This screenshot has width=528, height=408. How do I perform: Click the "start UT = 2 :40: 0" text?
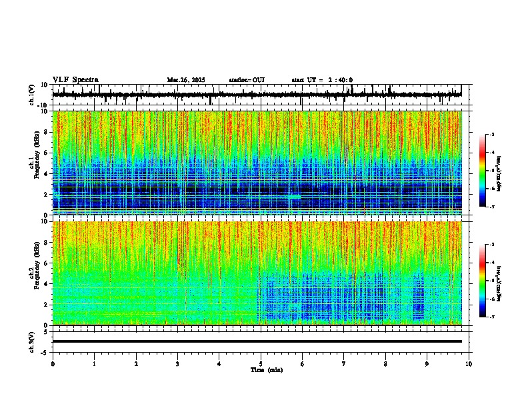tap(322, 80)
